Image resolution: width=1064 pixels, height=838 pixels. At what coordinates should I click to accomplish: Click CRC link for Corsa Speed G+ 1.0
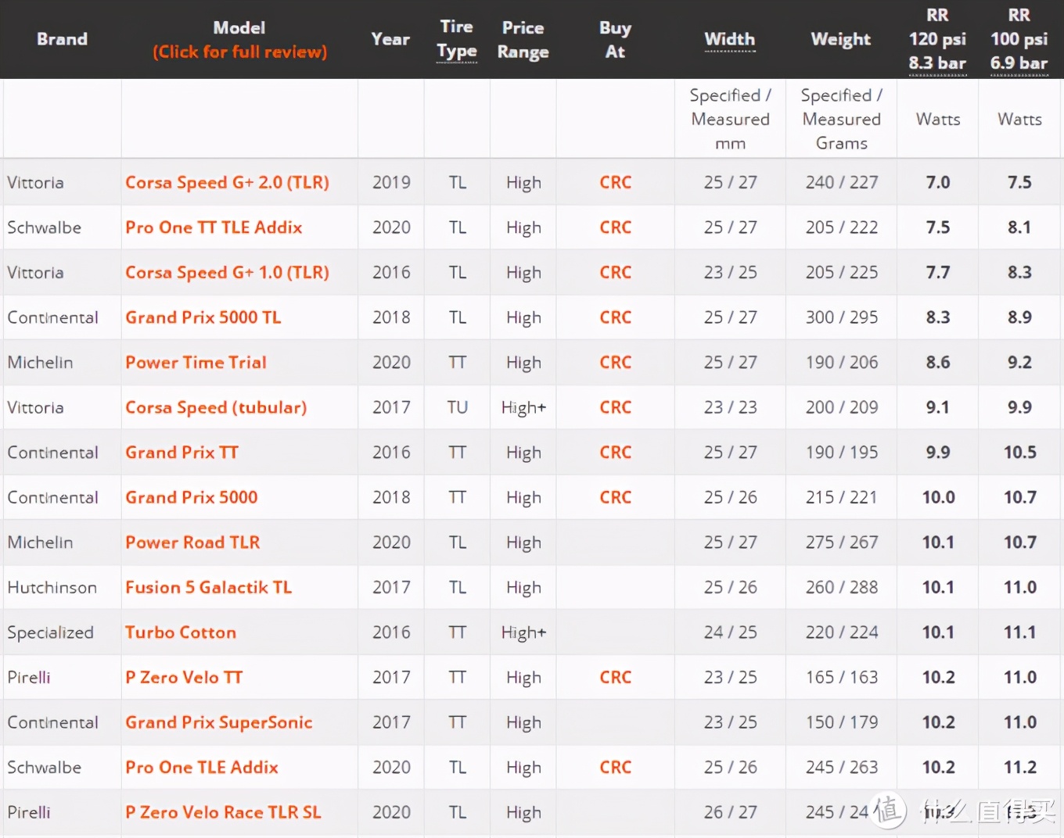click(x=616, y=272)
